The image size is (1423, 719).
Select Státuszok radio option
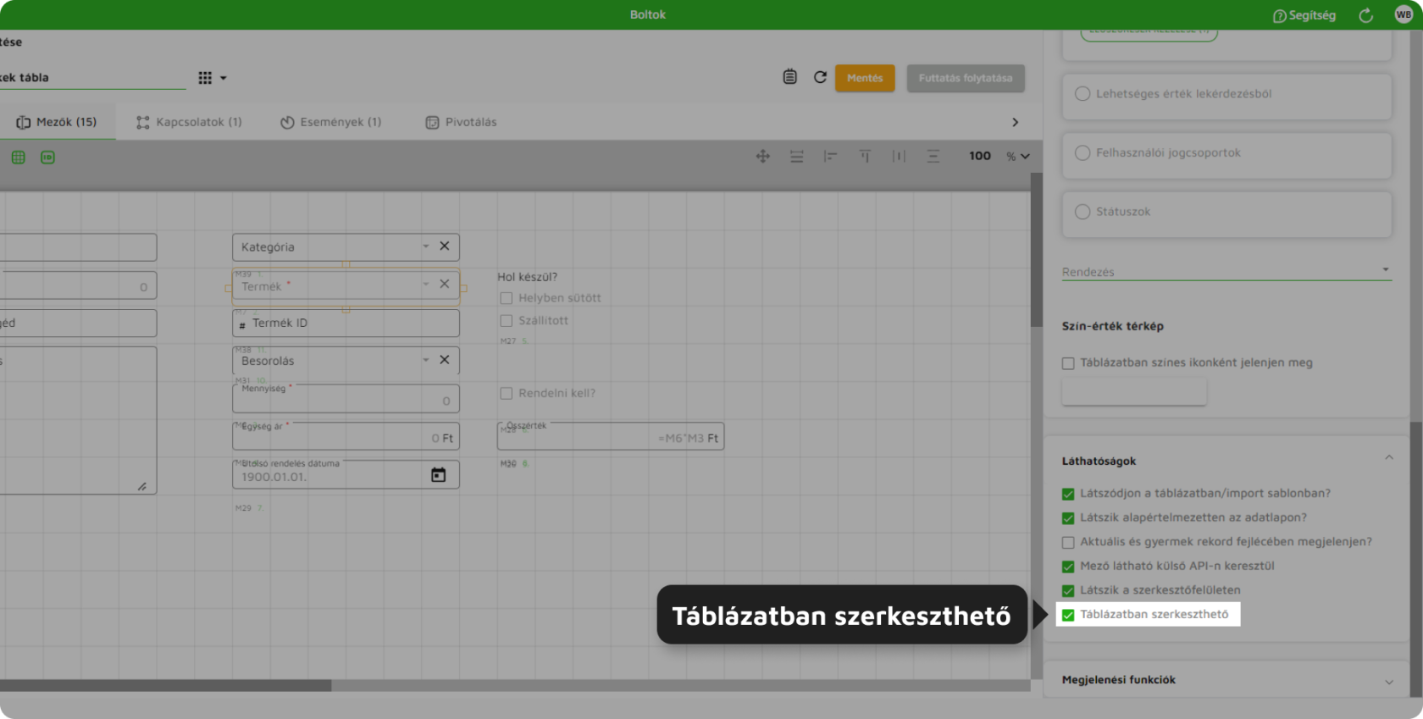click(x=1082, y=212)
